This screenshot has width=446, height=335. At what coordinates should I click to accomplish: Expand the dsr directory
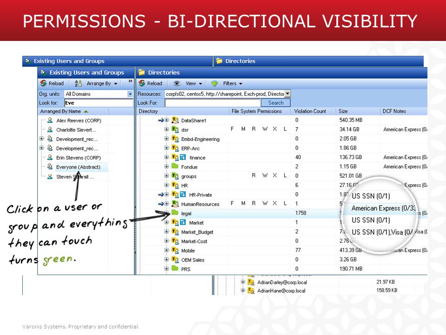click(167, 129)
